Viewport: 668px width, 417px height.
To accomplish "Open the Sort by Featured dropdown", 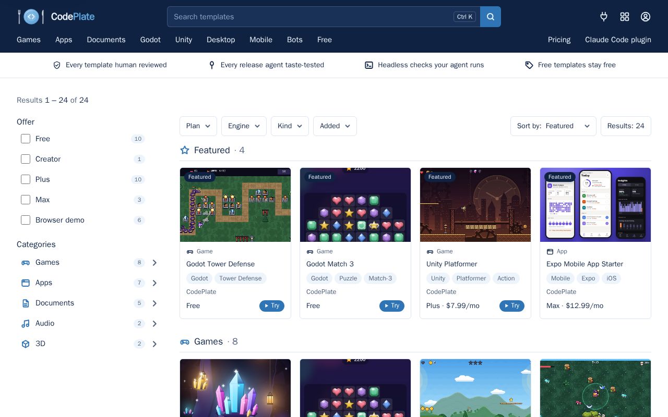I will tap(553, 126).
